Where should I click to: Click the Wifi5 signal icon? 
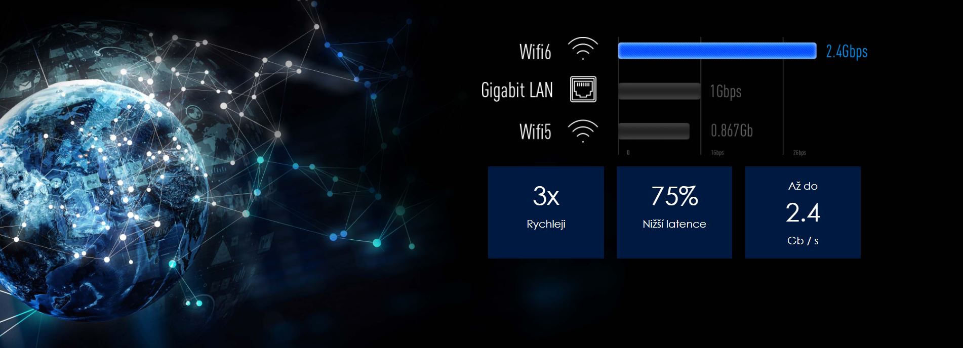click(x=583, y=132)
